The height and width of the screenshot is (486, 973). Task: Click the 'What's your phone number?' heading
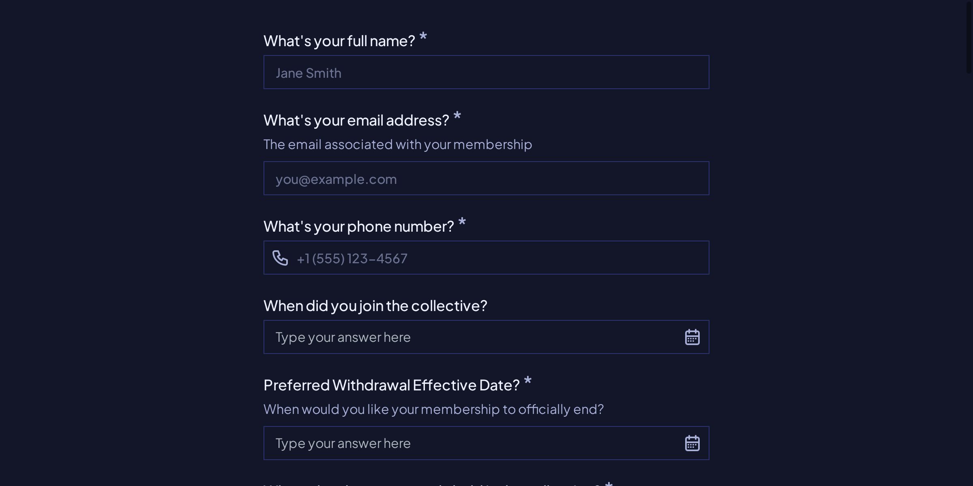(359, 226)
